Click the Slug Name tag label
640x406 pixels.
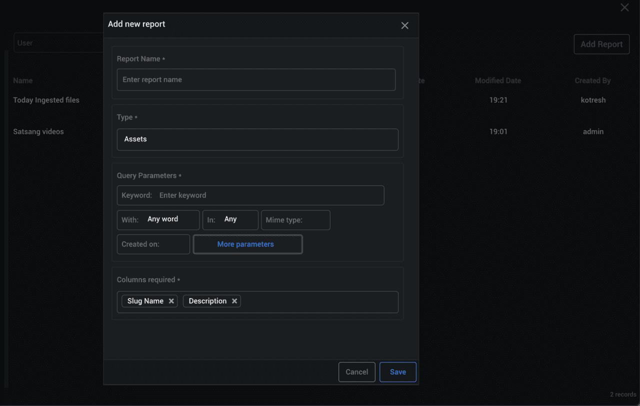pos(145,301)
